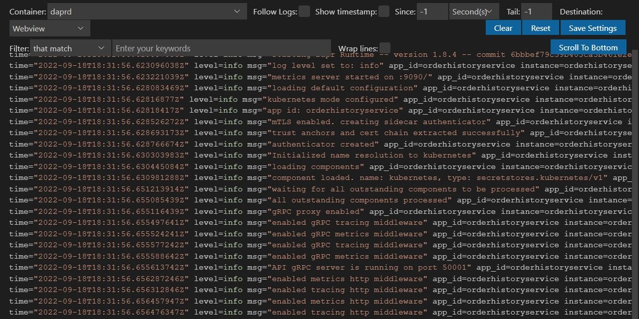Click the Tail value input field
The height and width of the screenshot is (319, 639).
(x=537, y=11)
